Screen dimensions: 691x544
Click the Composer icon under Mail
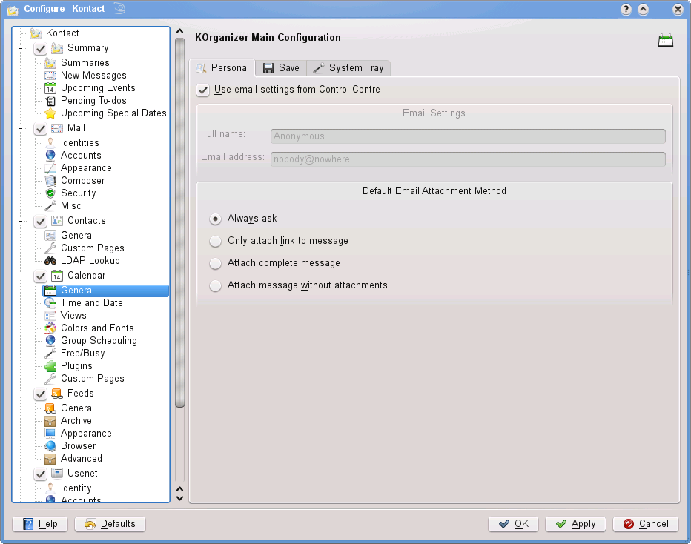click(50, 181)
